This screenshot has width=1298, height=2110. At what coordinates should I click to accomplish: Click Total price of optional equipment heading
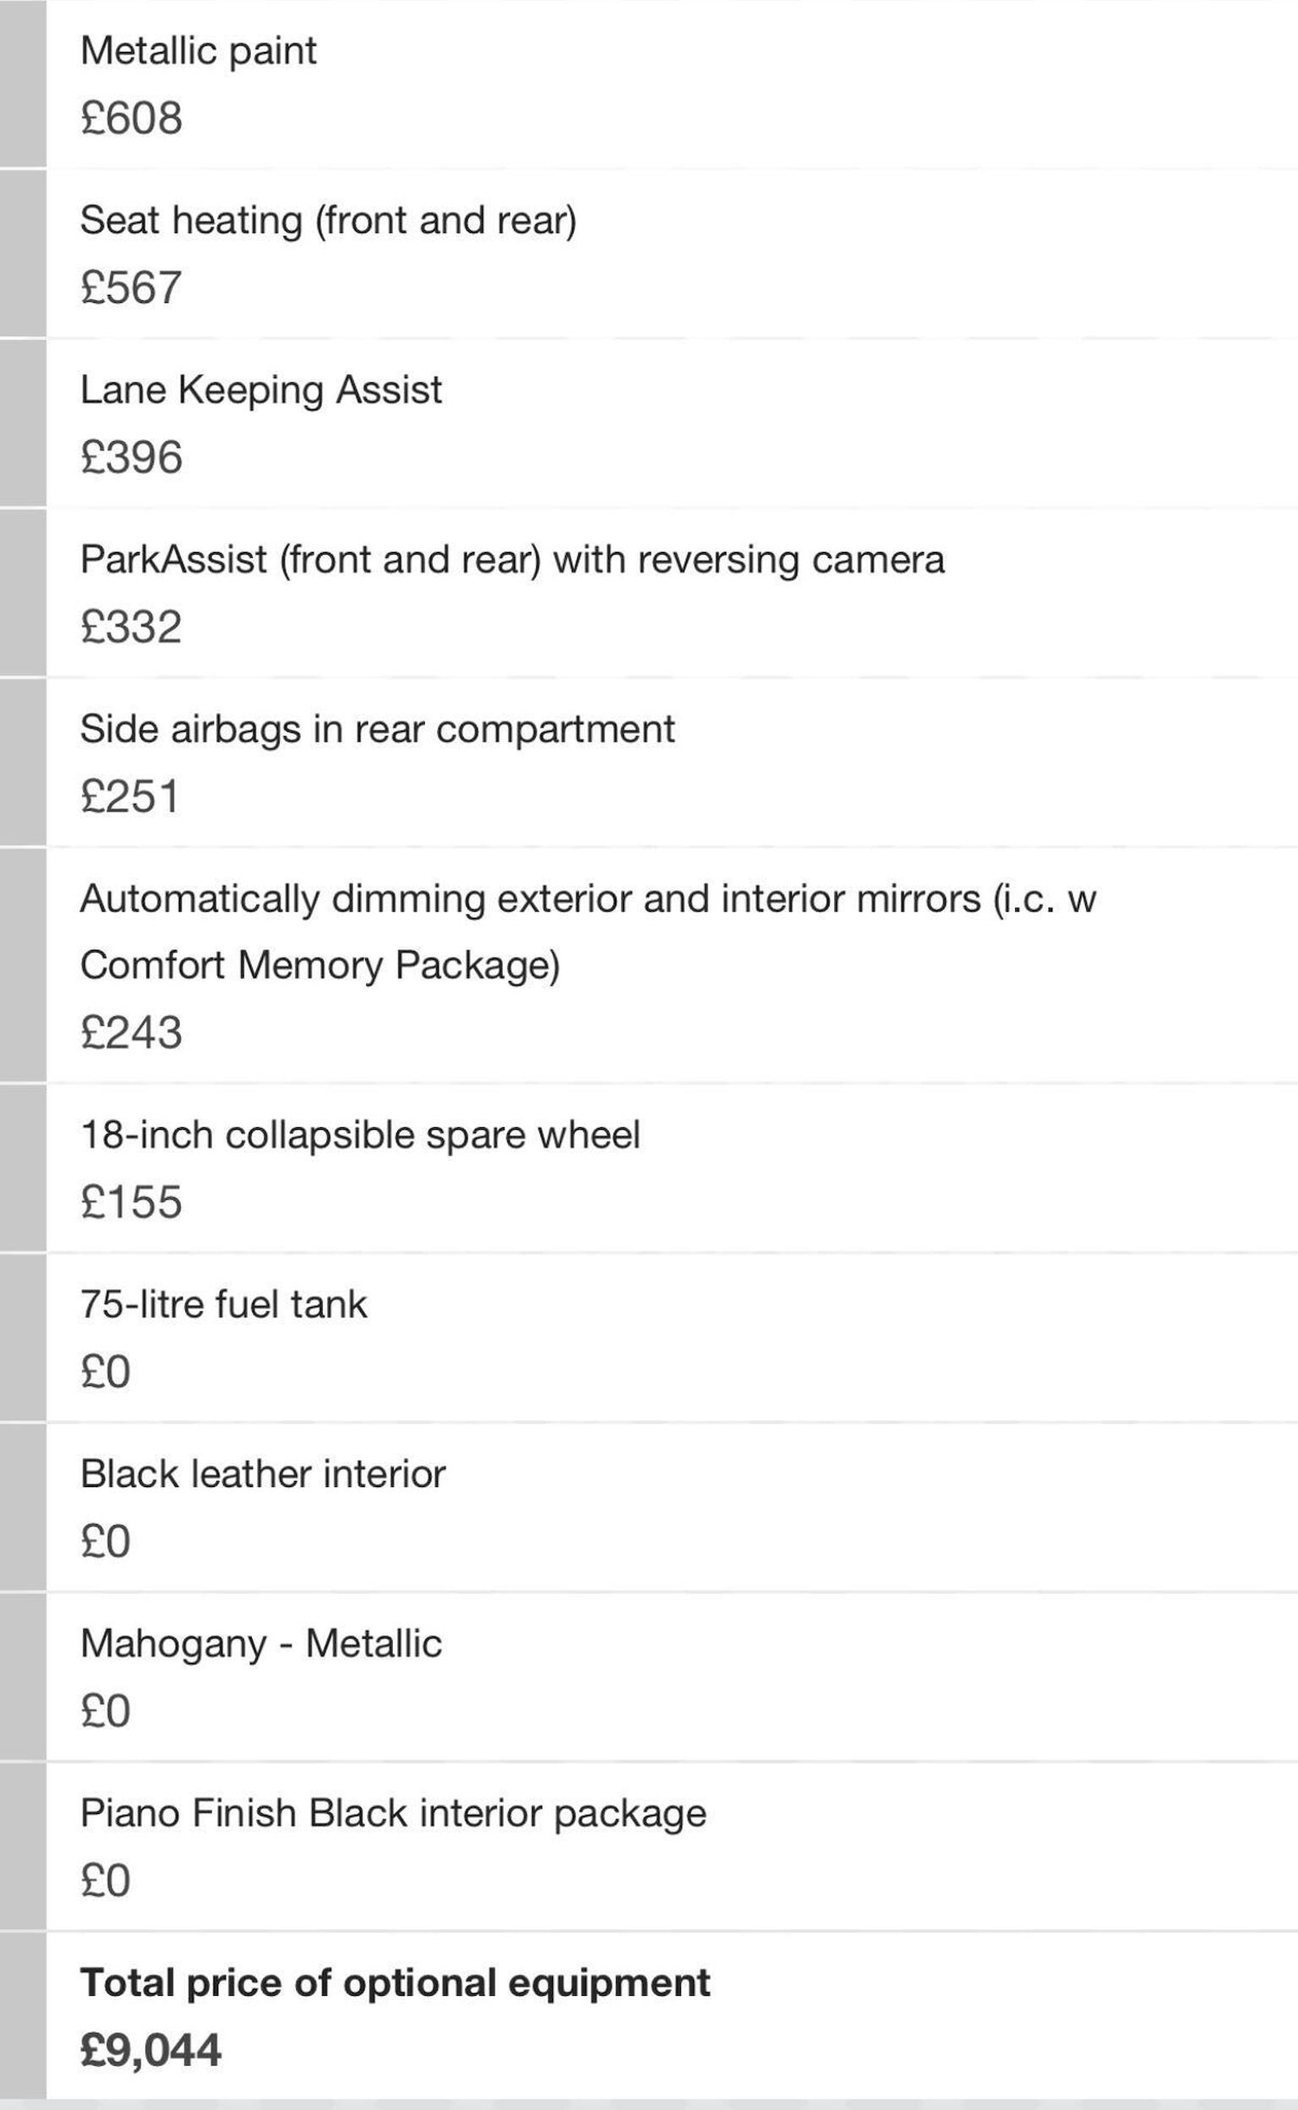(x=395, y=1982)
